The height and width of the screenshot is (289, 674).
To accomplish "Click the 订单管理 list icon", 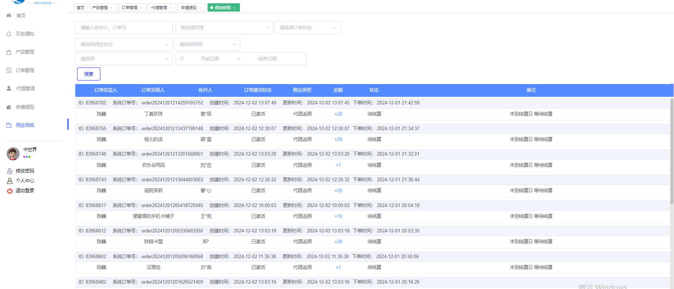I will click(x=9, y=70).
